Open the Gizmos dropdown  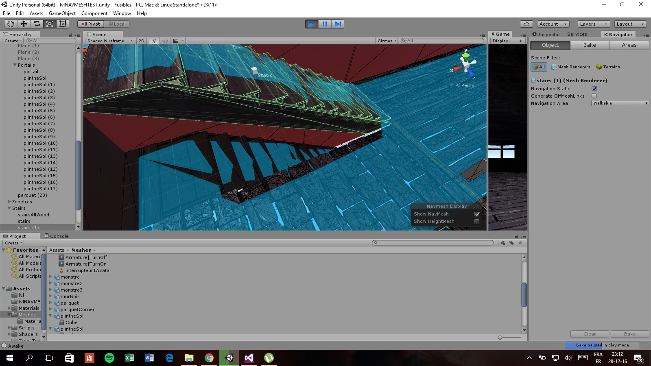coord(387,41)
